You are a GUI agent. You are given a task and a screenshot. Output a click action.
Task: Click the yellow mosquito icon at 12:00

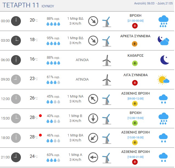pyautogui.click(x=135, y=104)
